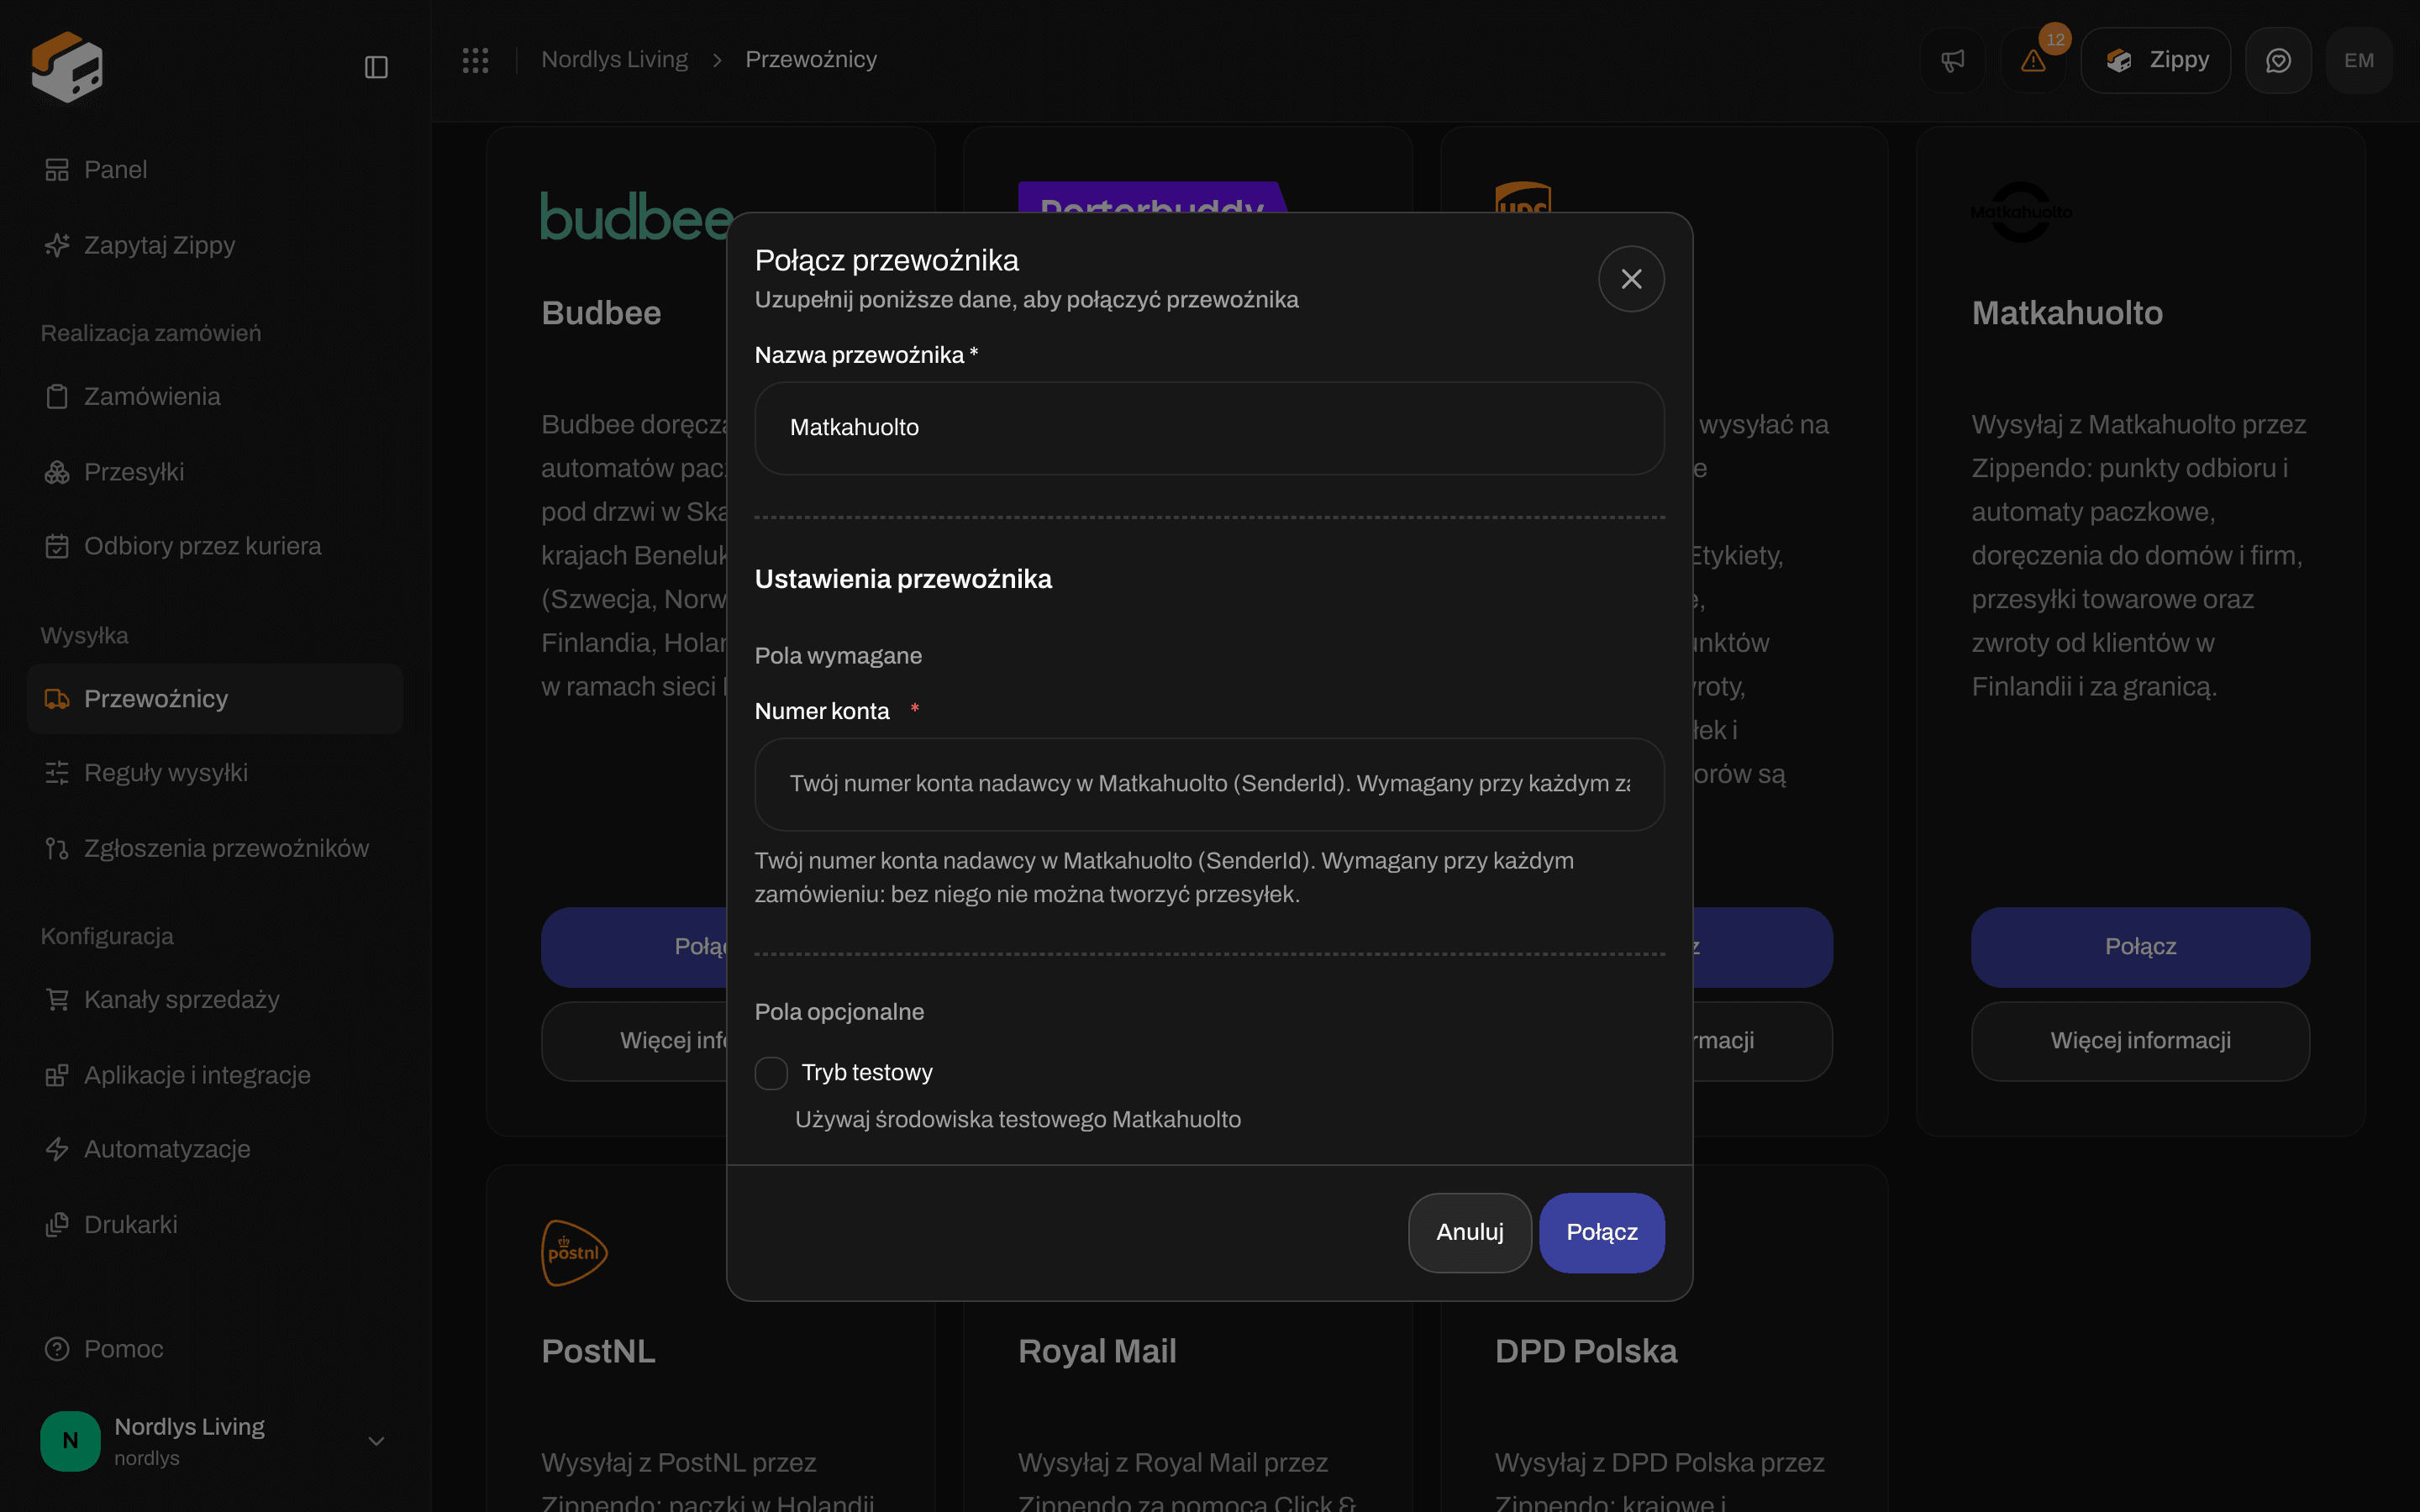Focus the Nazwa przewoźnika field

click(1209, 428)
